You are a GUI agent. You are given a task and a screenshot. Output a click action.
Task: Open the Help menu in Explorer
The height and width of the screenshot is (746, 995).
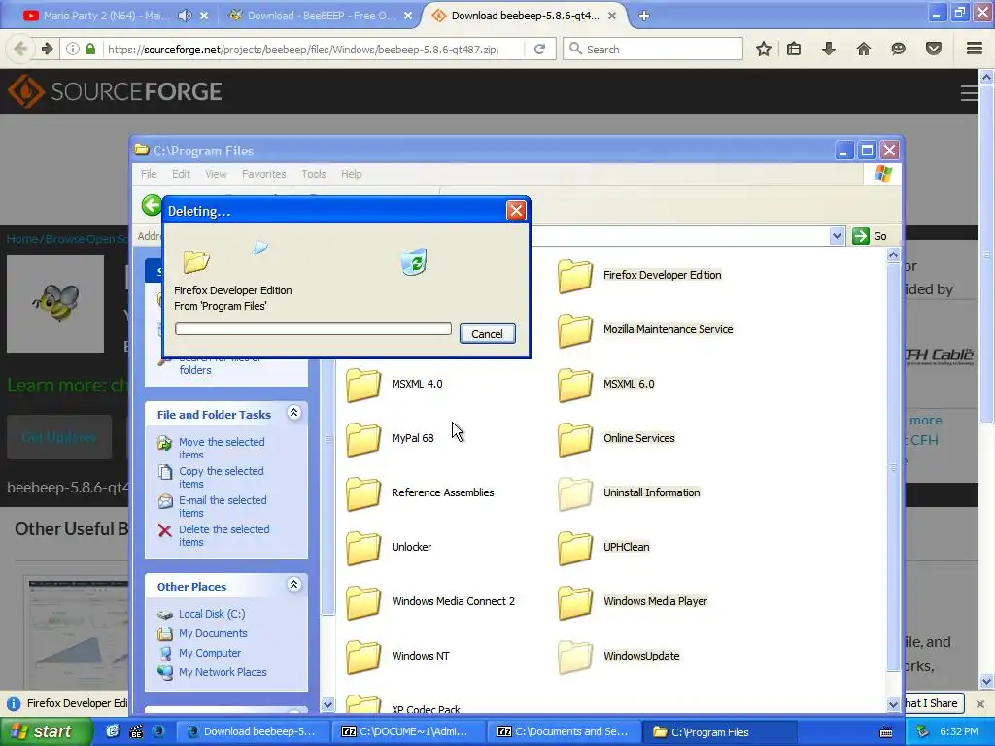coord(351,174)
